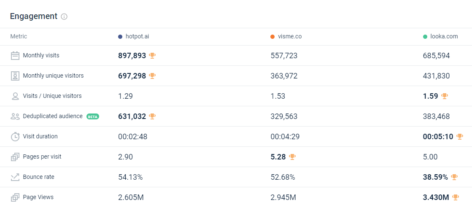Select the looka.com column header
This screenshot has width=472, height=216.
[x=444, y=37]
